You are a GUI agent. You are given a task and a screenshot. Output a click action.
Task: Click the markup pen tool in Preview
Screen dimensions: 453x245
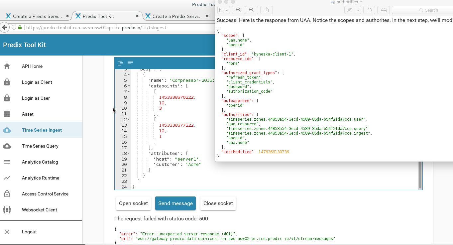tap(350, 10)
